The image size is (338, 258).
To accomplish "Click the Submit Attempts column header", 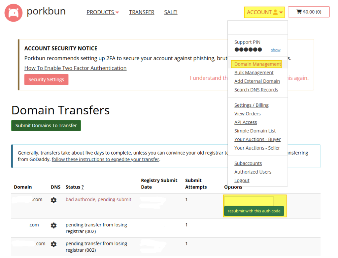I will click(196, 184).
